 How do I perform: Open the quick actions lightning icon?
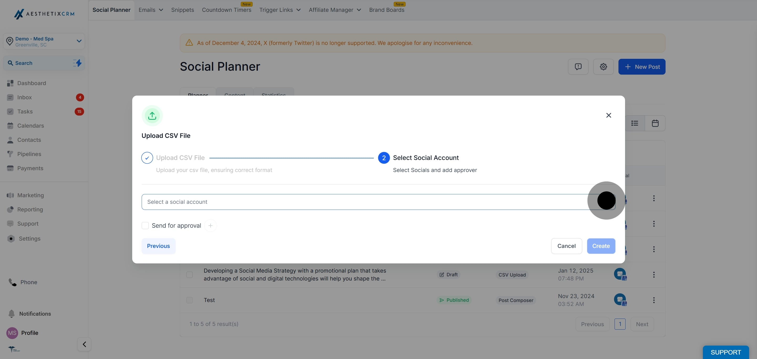[x=77, y=63]
